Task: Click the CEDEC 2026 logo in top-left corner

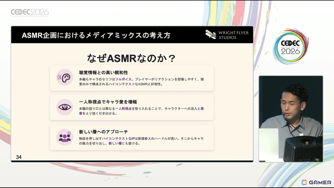Action: coord(30,13)
